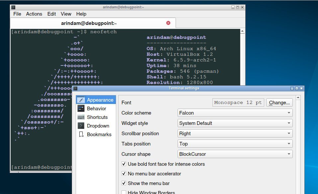Open the Scrollbar position dropdown
318x194 pixels.
235,134
